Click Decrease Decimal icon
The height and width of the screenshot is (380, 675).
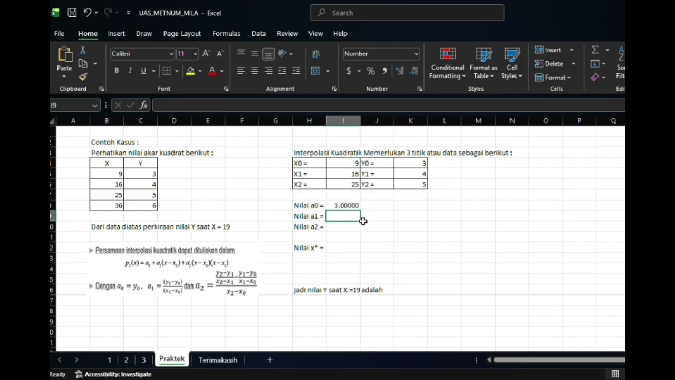[x=414, y=71]
